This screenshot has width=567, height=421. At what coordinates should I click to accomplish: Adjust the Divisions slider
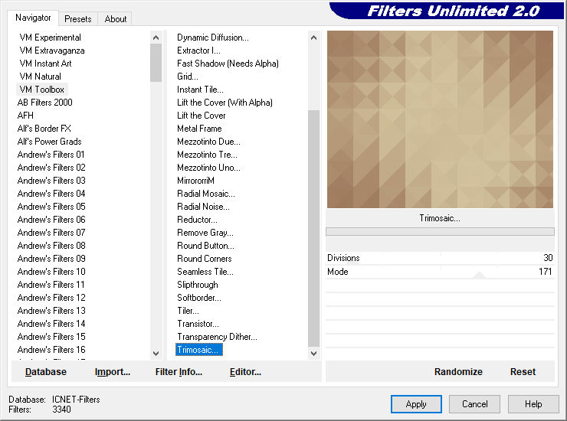(440, 258)
